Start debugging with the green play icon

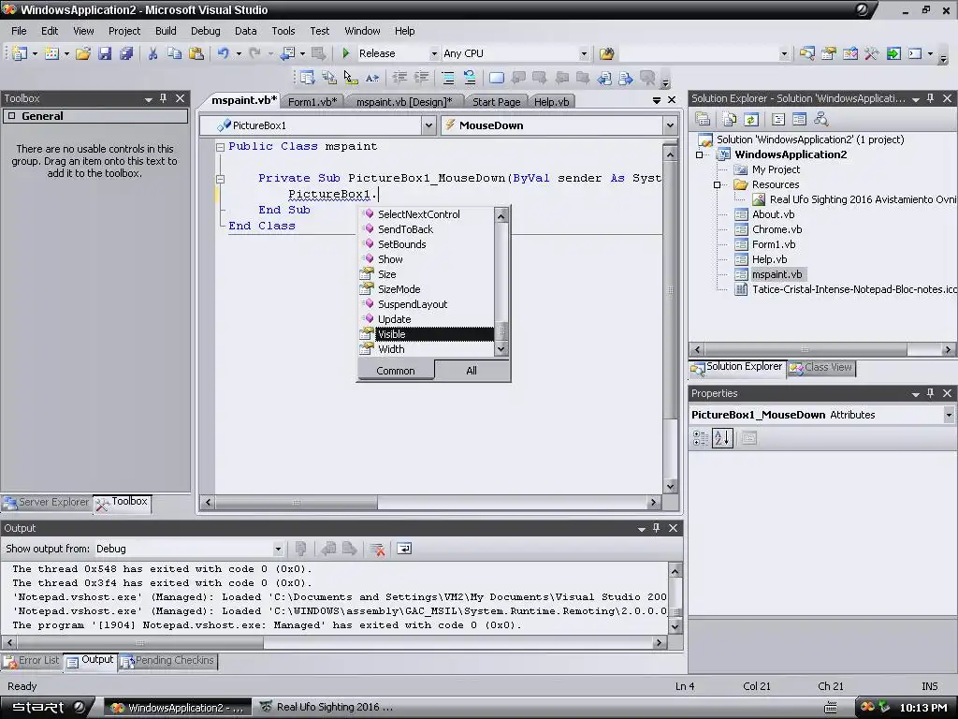click(x=346, y=53)
